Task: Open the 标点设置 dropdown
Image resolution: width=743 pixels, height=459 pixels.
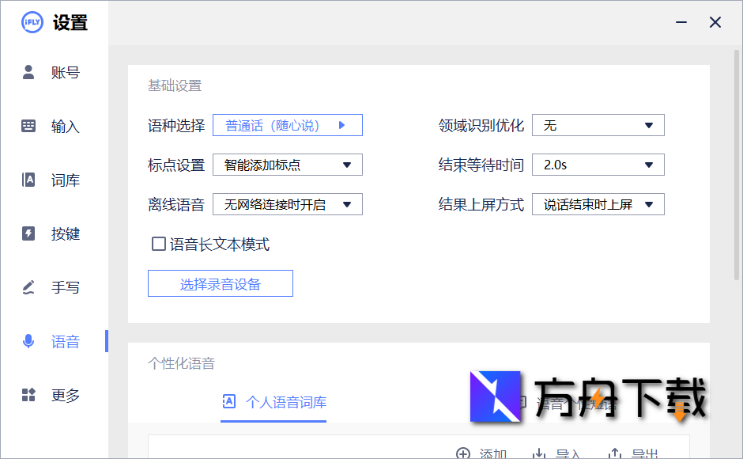Action: point(288,165)
